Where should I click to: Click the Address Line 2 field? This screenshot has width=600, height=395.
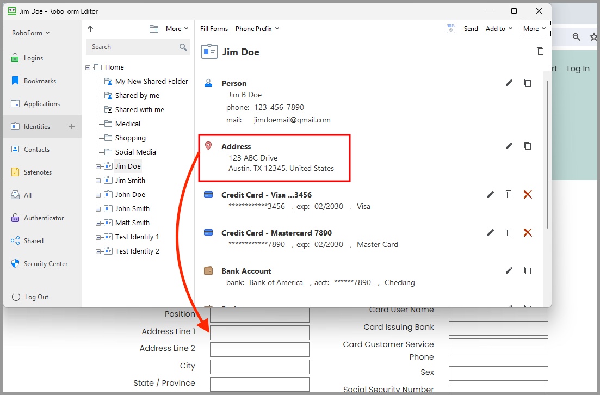259,349
